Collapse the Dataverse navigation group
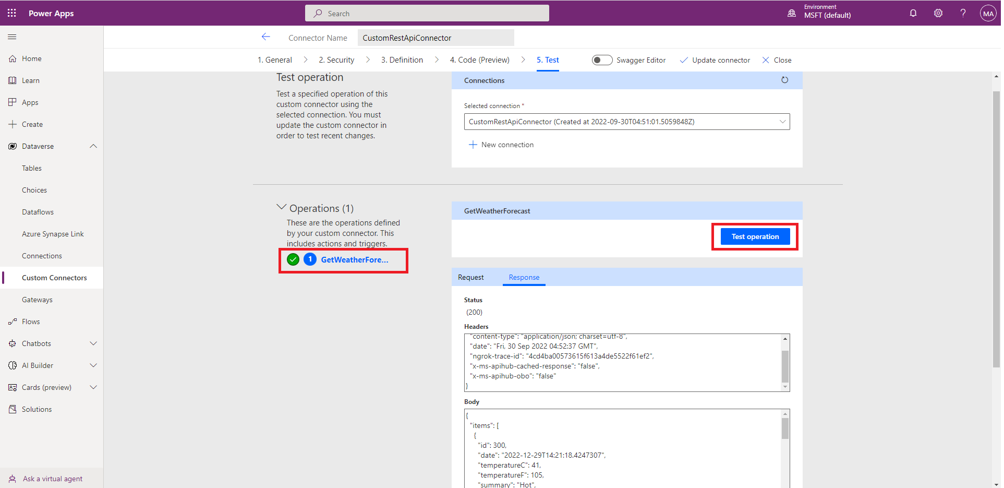Image resolution: width=1004 pixels, height=488 pixels. 93,146
